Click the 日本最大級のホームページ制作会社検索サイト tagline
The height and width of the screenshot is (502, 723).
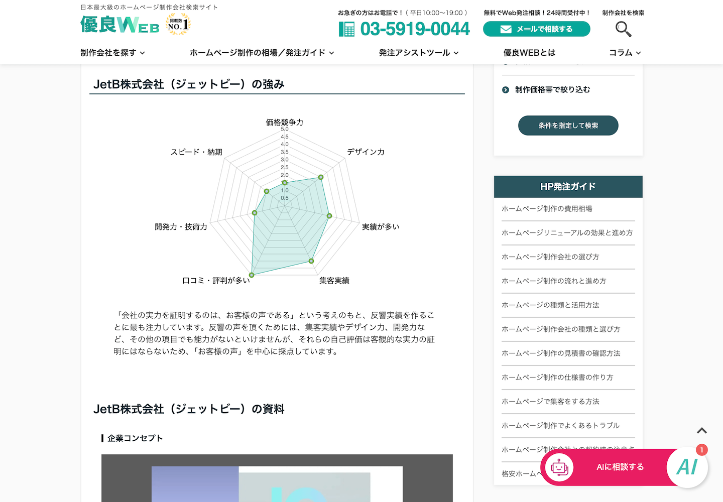click(149, 8)
